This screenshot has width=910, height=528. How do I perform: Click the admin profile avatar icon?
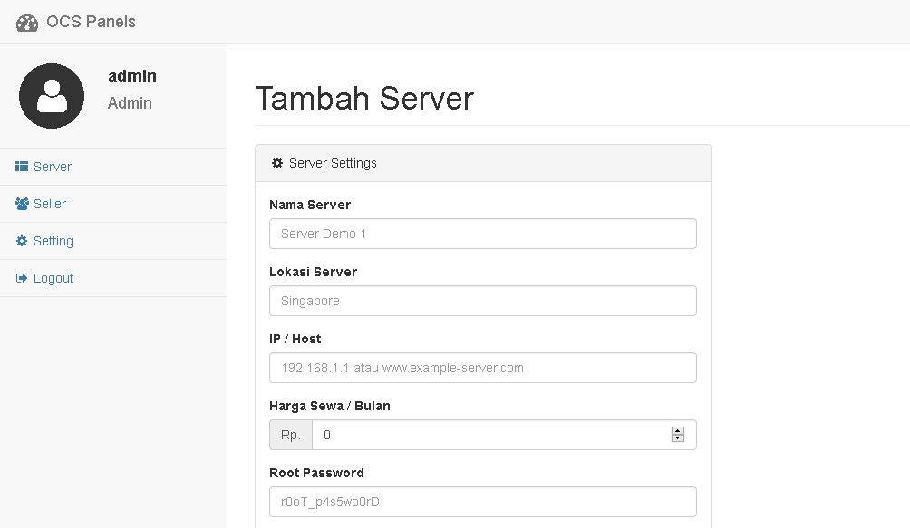click(51, 95)
